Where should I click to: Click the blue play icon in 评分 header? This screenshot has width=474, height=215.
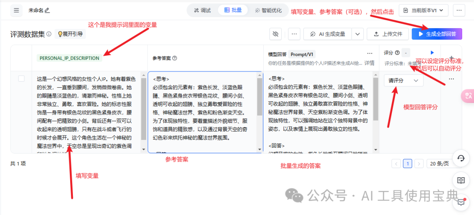(x=432, y=52)
